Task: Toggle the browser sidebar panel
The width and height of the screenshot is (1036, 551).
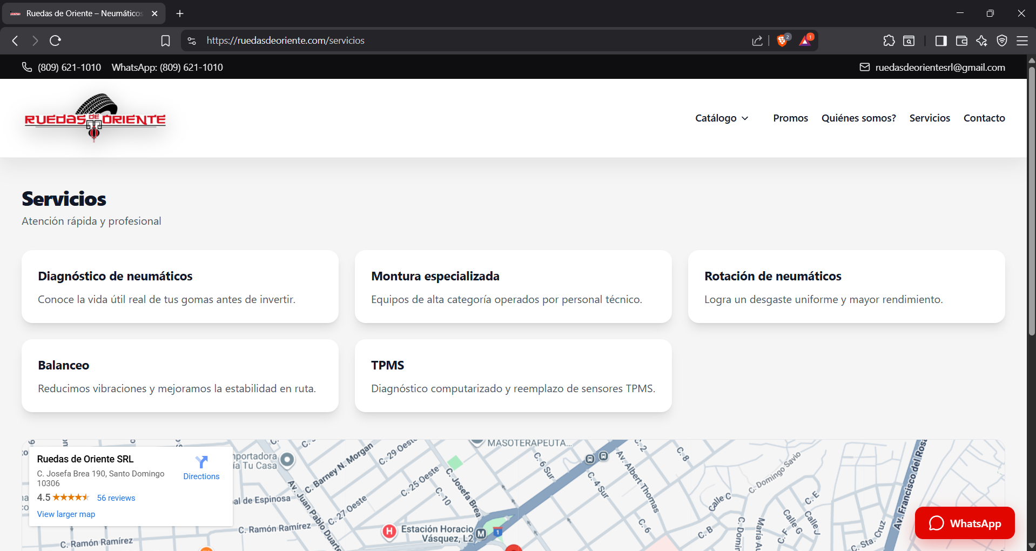Action: tap(940, 41)
